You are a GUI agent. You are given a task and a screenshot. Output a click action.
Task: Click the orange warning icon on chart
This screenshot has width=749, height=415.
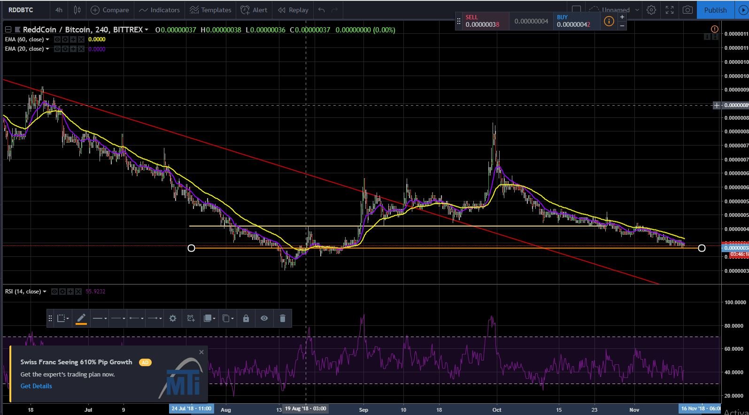coord(714,29)
